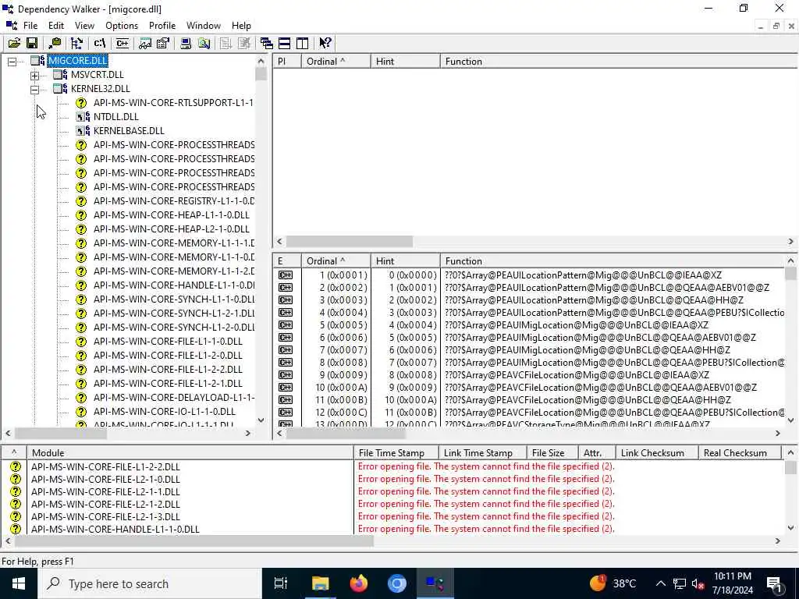
Task: Open the notification center icon
Action: 774,583
